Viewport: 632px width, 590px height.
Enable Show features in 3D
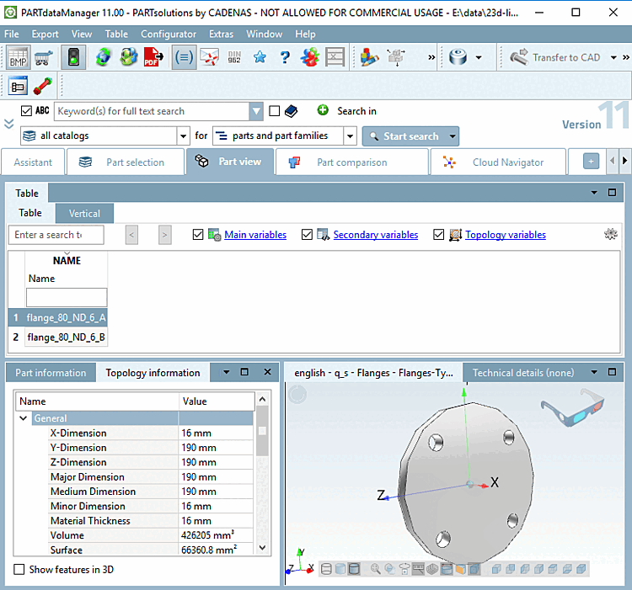[19, 570]
